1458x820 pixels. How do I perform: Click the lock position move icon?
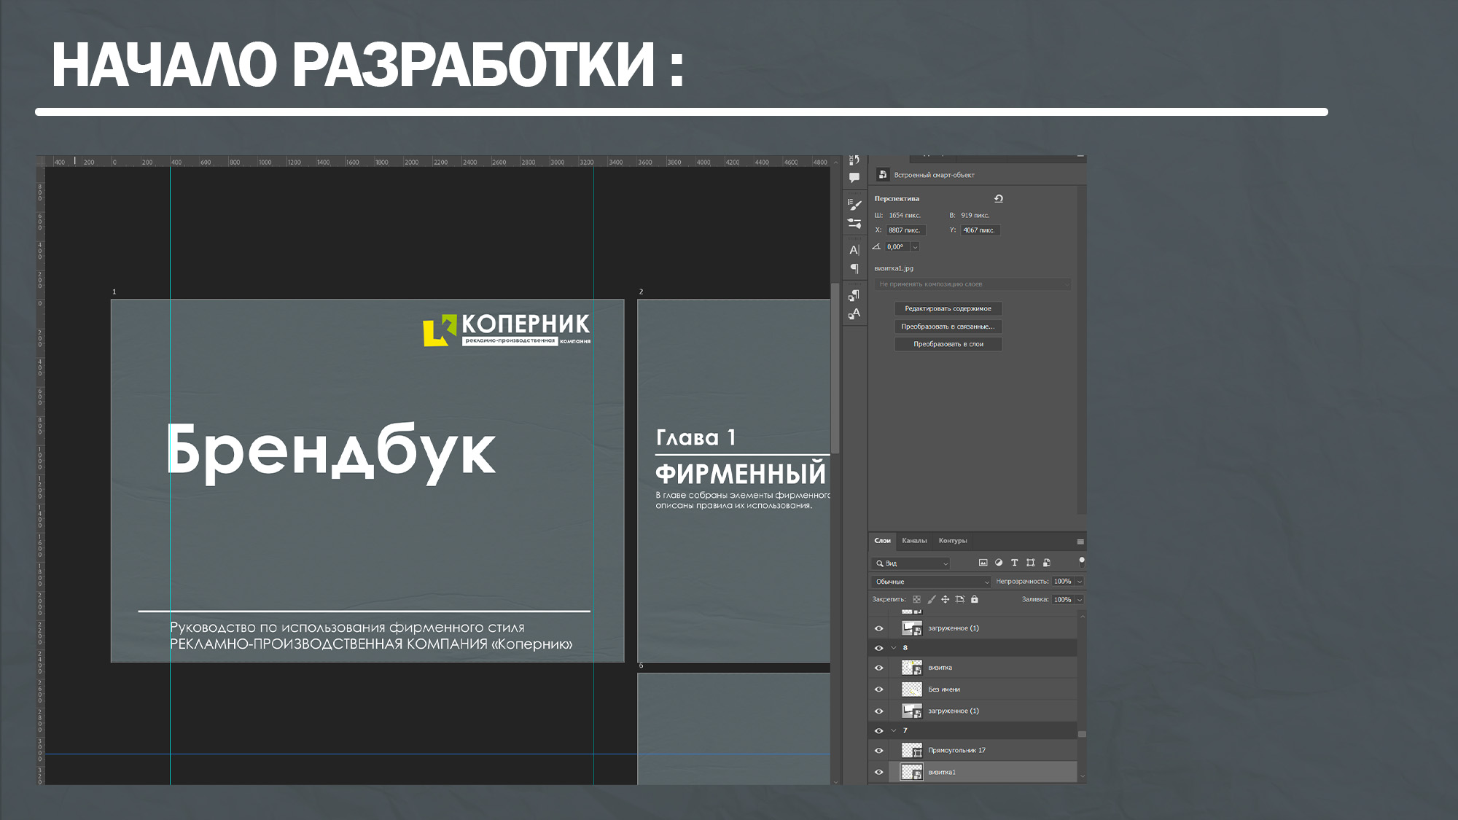946,599
